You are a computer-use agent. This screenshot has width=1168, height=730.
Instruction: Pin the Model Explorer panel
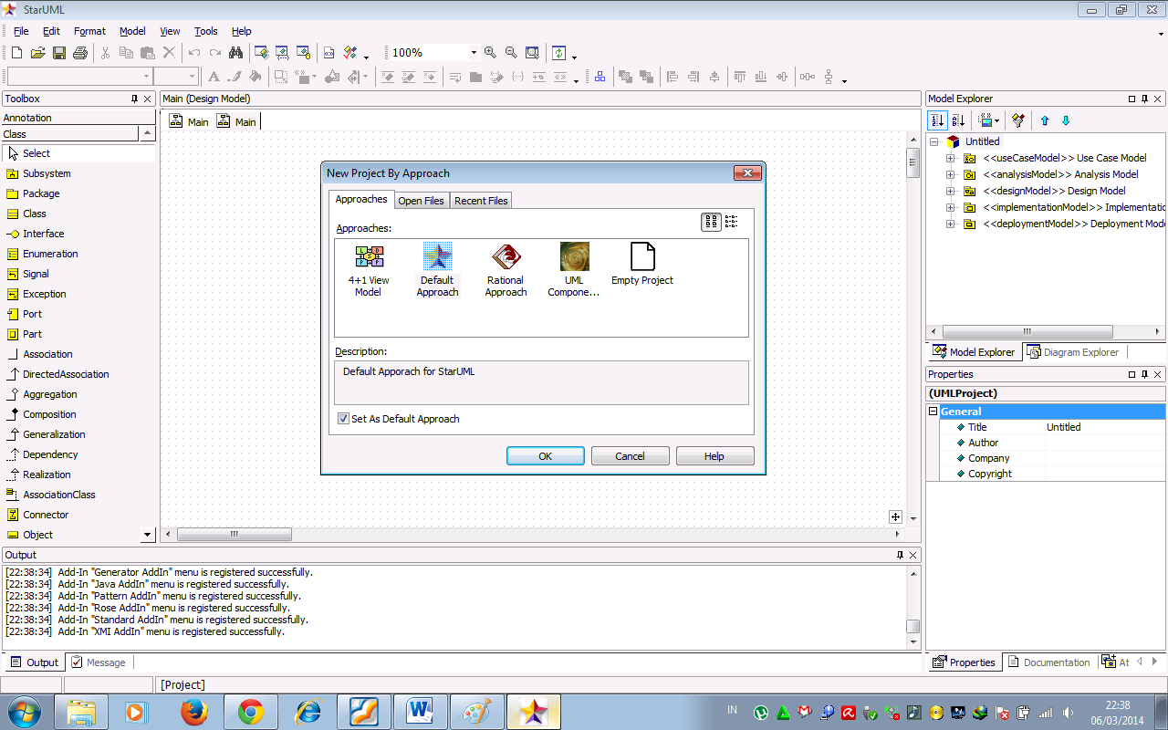click(x=1145, y=99)
